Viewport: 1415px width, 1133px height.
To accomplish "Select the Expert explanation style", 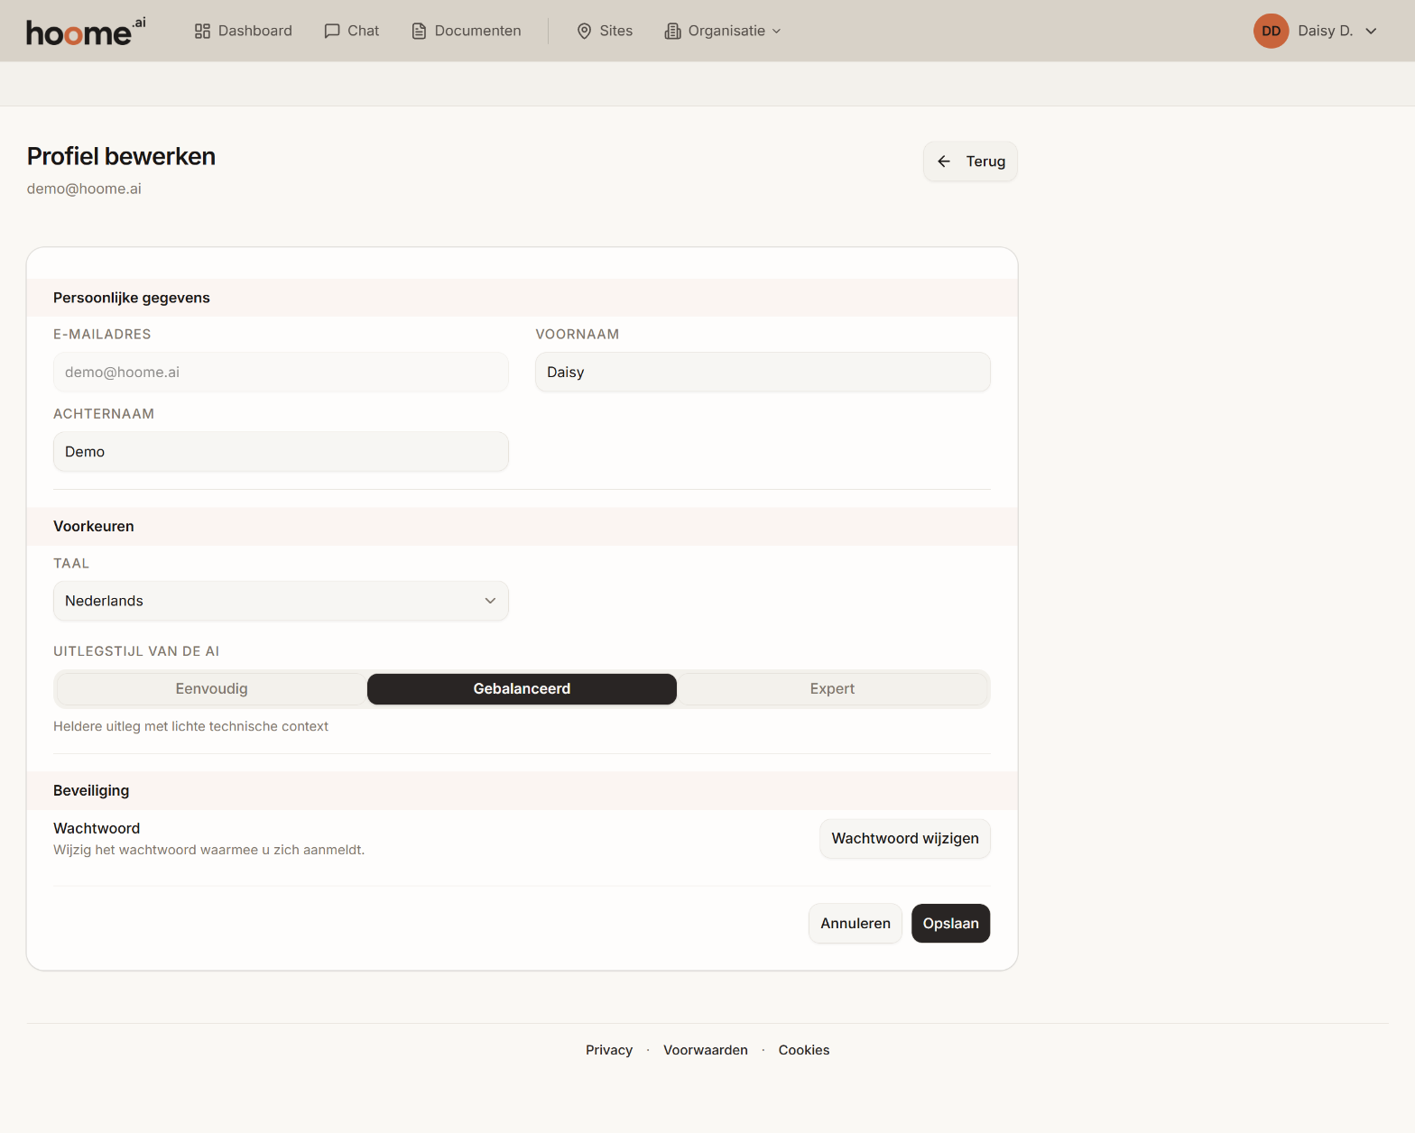I will click(832, 689).
